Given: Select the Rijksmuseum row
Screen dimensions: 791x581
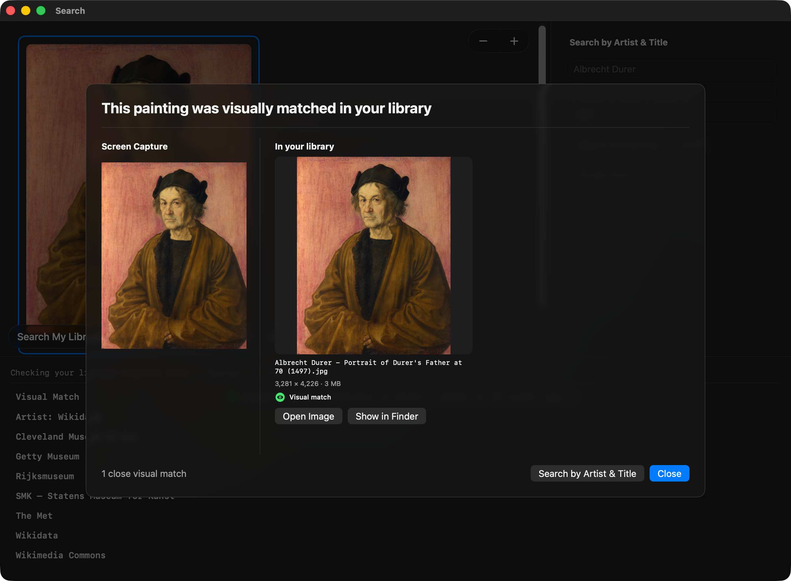Looking at the screenshot, I should tap(45, 476).
